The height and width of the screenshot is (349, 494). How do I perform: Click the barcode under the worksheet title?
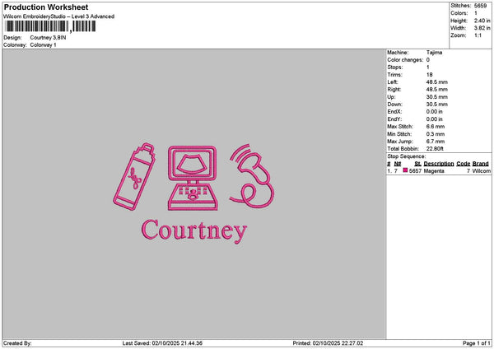[x=50, y=26]
